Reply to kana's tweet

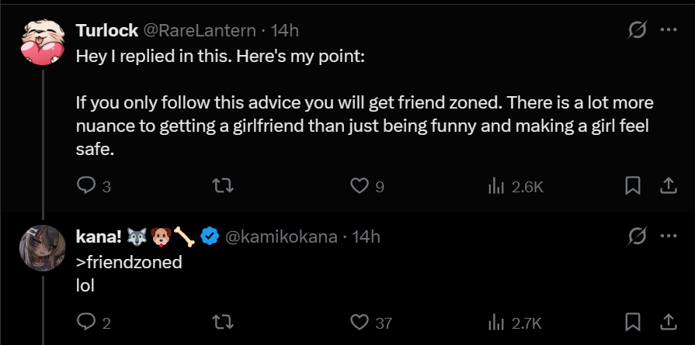click(86, 322)
